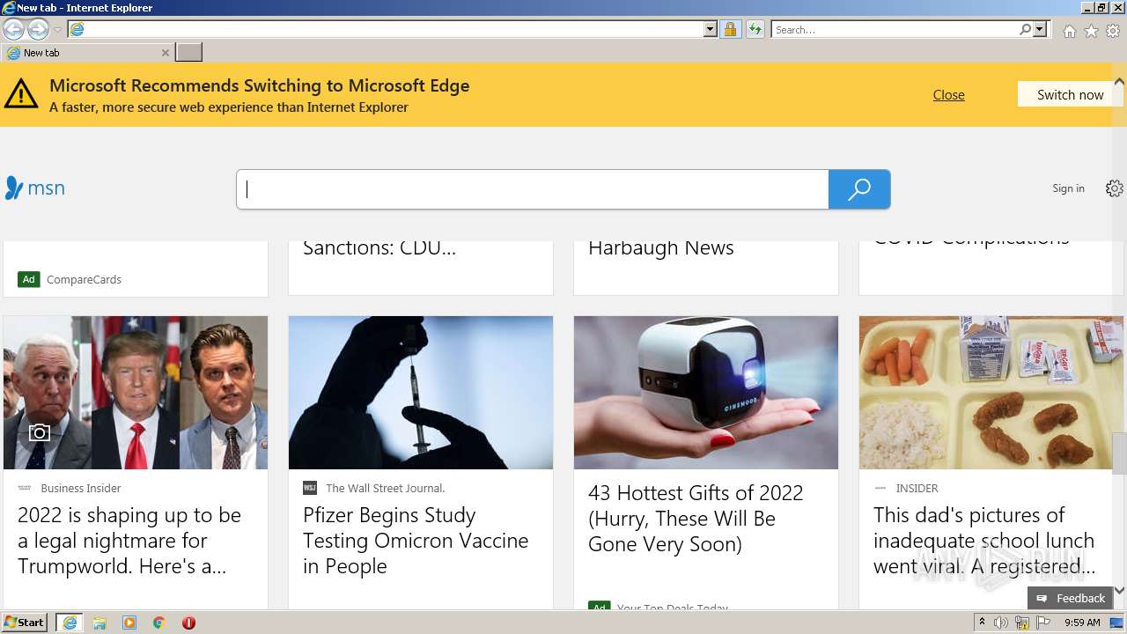
Task: Open the Business Insider source label
Action: point(80,488)
